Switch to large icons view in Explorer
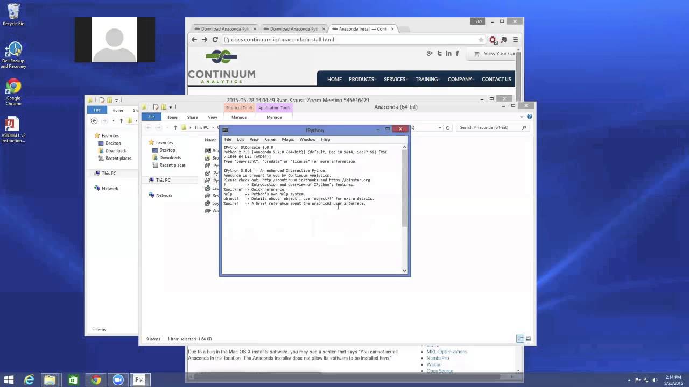 (528, 339)
